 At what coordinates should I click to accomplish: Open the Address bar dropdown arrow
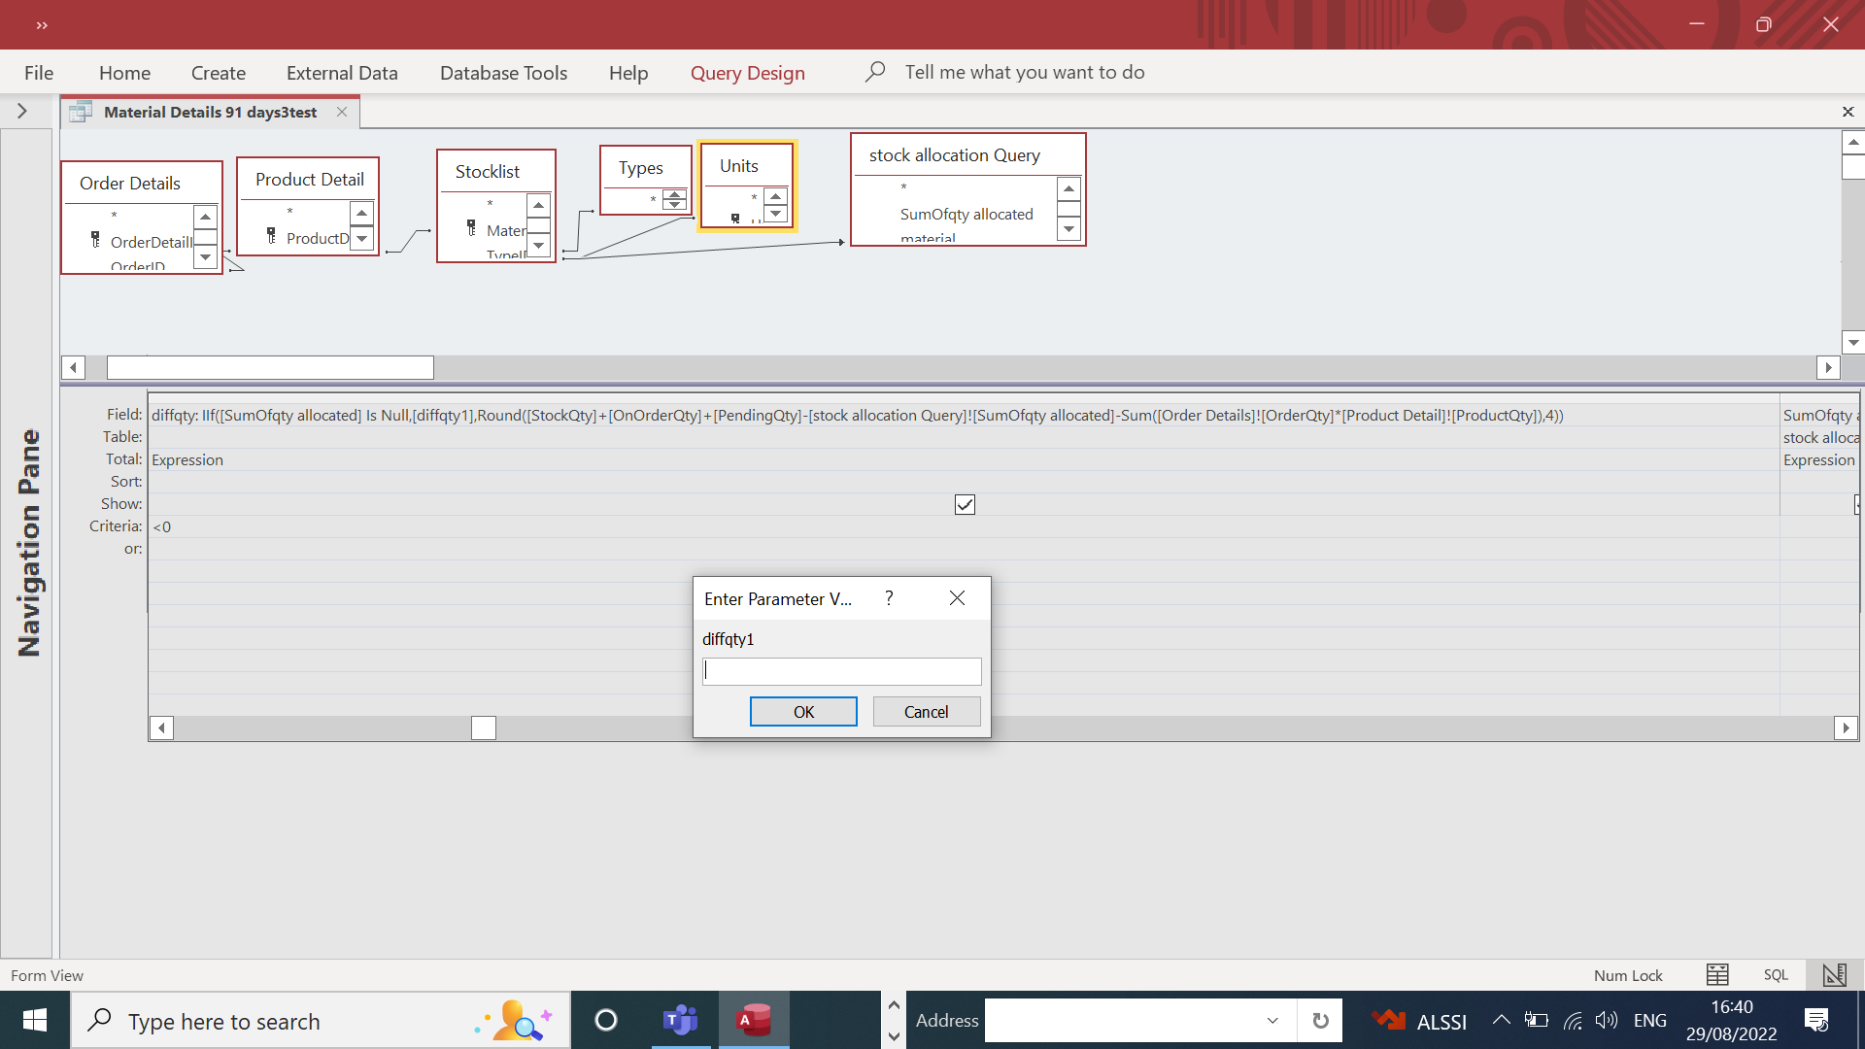coord(1272,1020)
